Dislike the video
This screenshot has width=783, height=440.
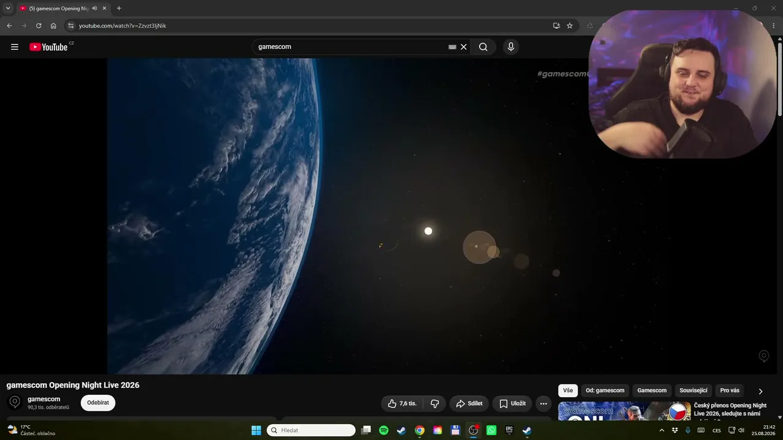pyautogui.click(x=435, y=403)
